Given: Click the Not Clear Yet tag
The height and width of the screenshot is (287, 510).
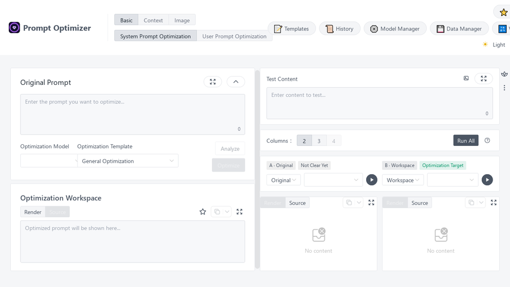Looking at the screenshot, I should pyautogui.click(x=314, y=165).
